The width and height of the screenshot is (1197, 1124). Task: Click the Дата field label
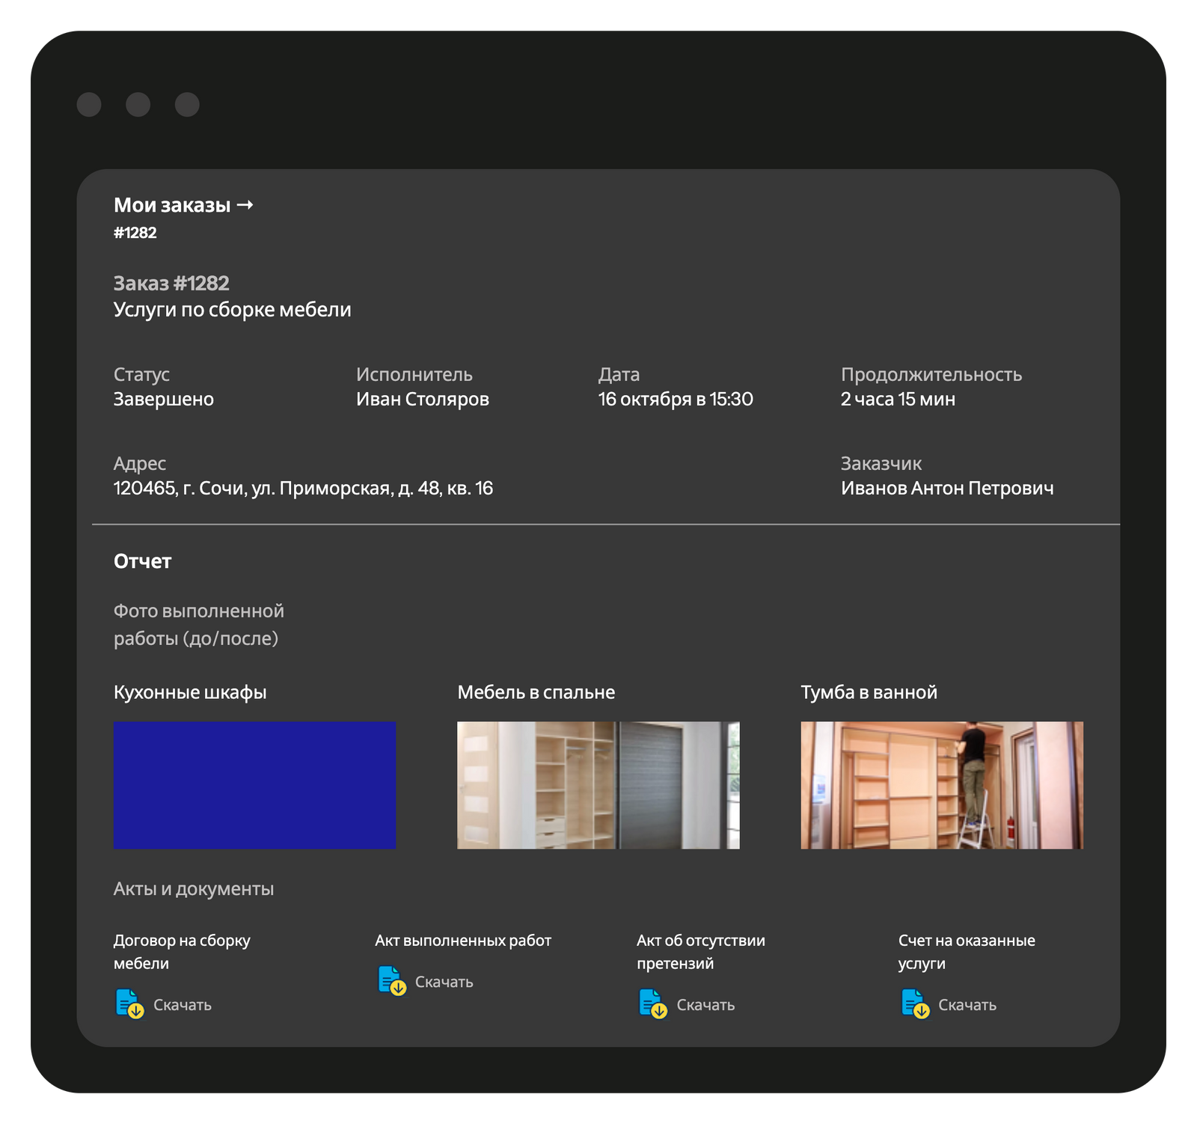619,374
